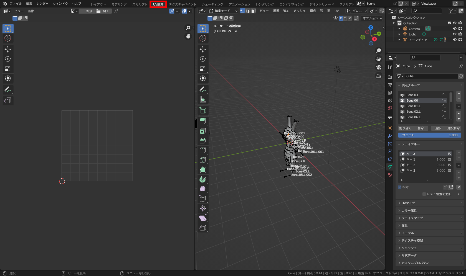Select the Edge Slide tool
This screenshot has height=276, width=466.
click(203, 199)
